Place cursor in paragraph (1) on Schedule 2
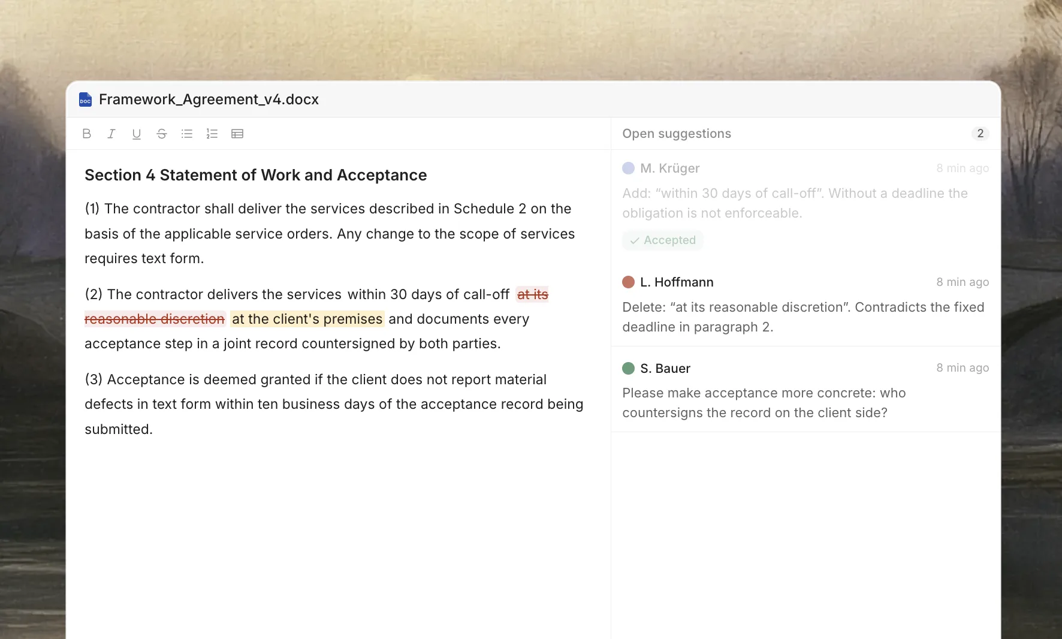 pos(330,234)
